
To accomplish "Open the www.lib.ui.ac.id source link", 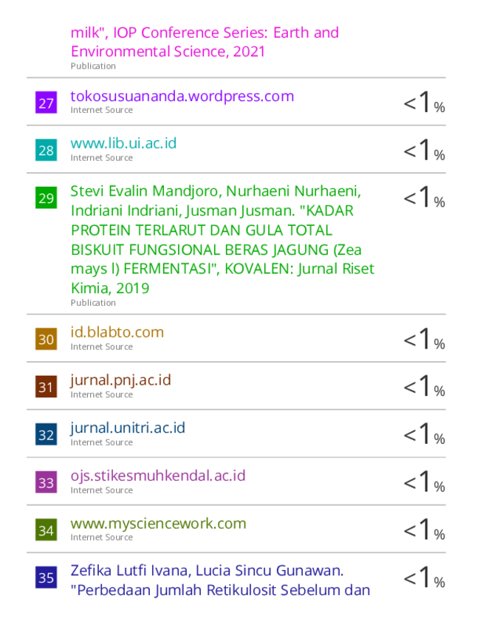I will 123,143.
